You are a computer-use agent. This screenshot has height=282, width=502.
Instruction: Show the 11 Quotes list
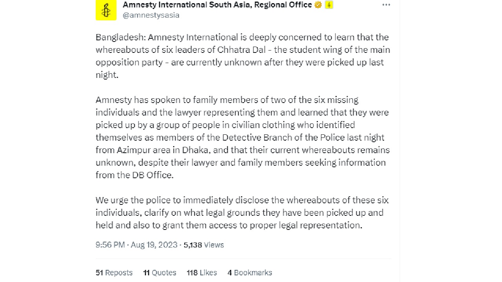pyautogui.click(x=160, y=273)
